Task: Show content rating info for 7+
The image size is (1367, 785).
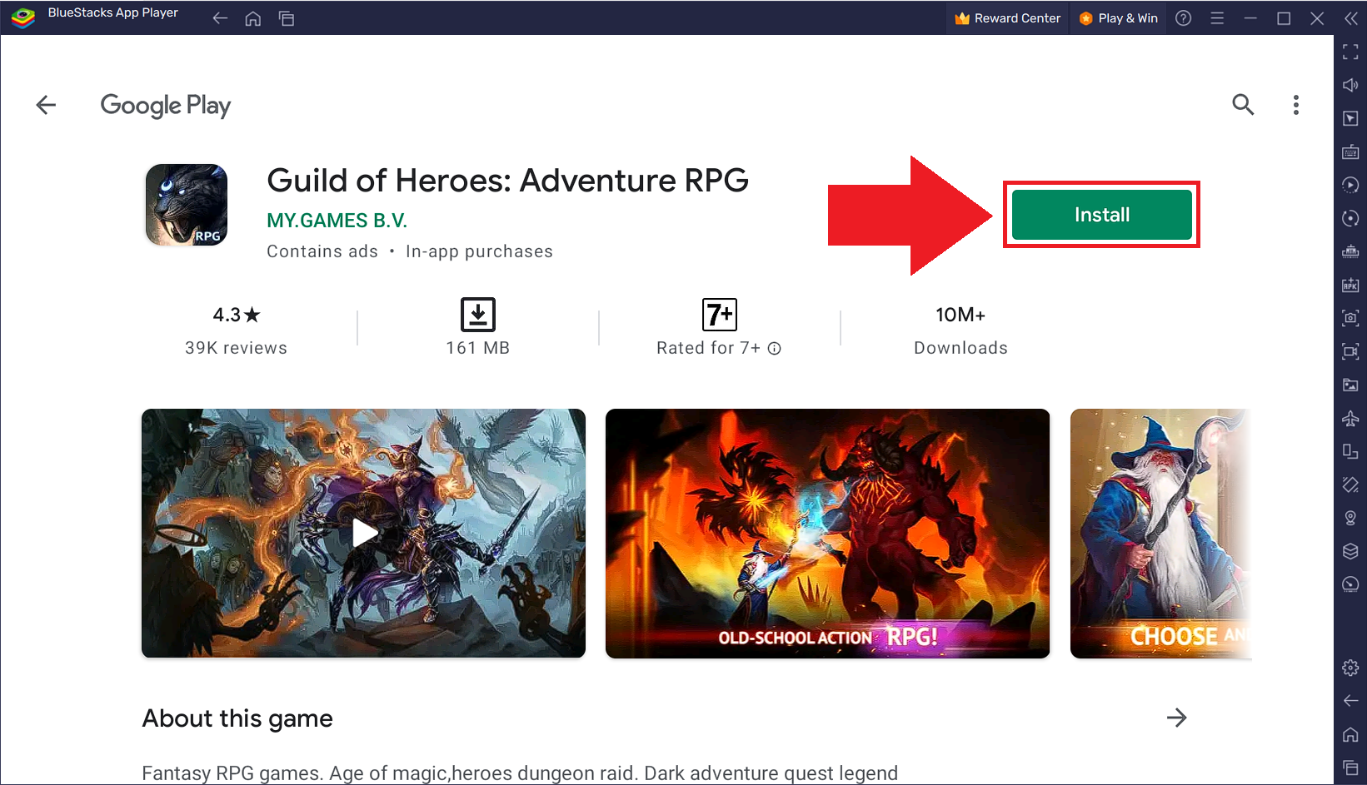Action: [x=774, y=349]
